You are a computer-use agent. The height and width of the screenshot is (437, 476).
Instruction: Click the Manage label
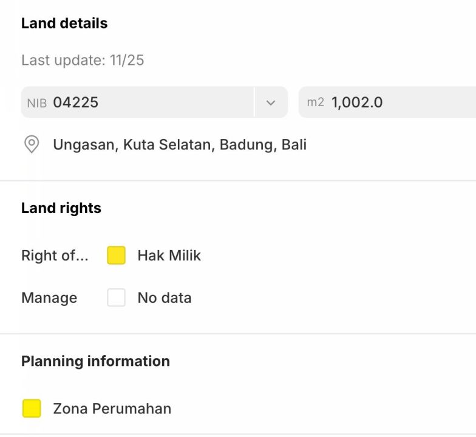[49, 298]
